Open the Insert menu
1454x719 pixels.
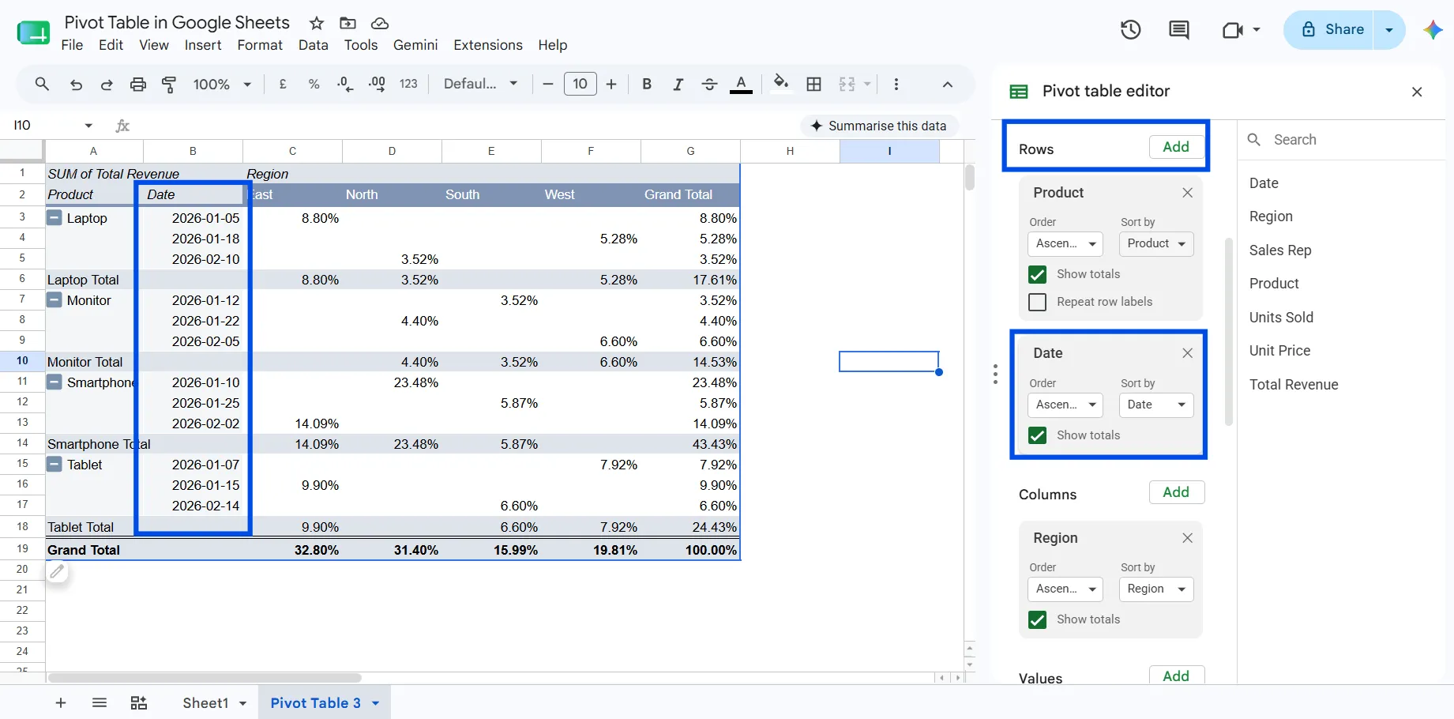click(x=203, y=45)
